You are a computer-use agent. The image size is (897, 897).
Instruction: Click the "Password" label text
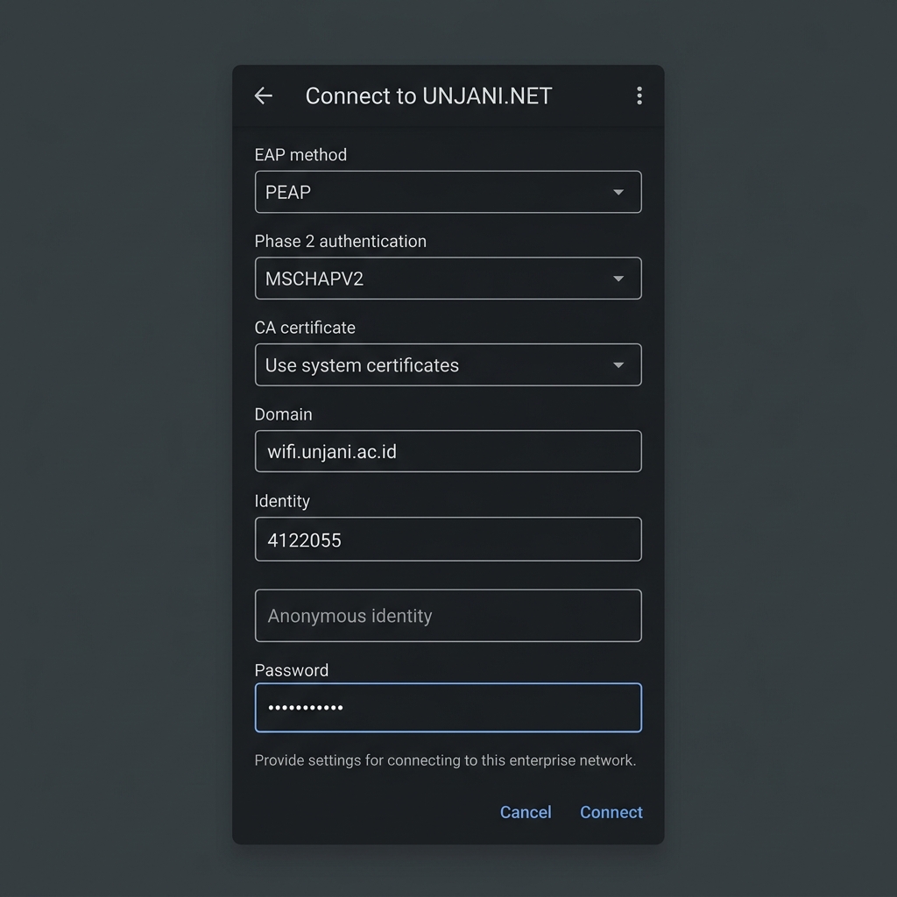coord(291,670)
